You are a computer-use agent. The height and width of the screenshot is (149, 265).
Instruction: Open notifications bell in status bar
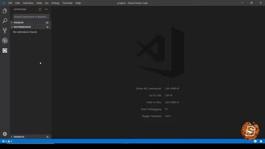(261, 141)
